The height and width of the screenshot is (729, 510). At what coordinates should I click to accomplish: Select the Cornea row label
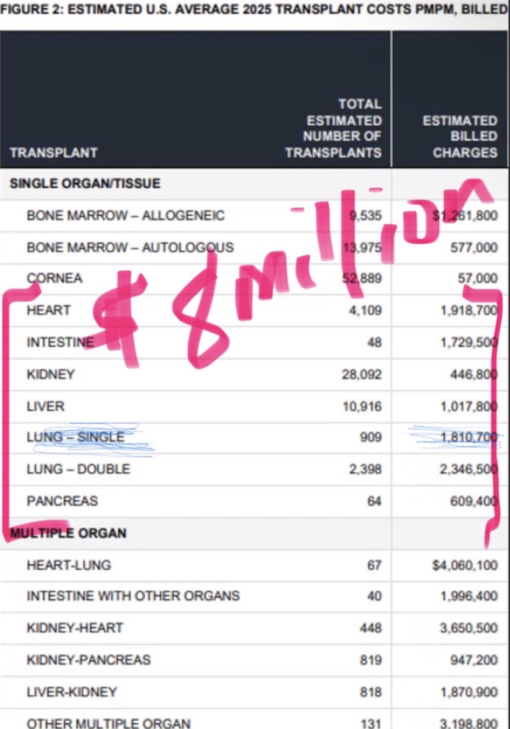55,278
